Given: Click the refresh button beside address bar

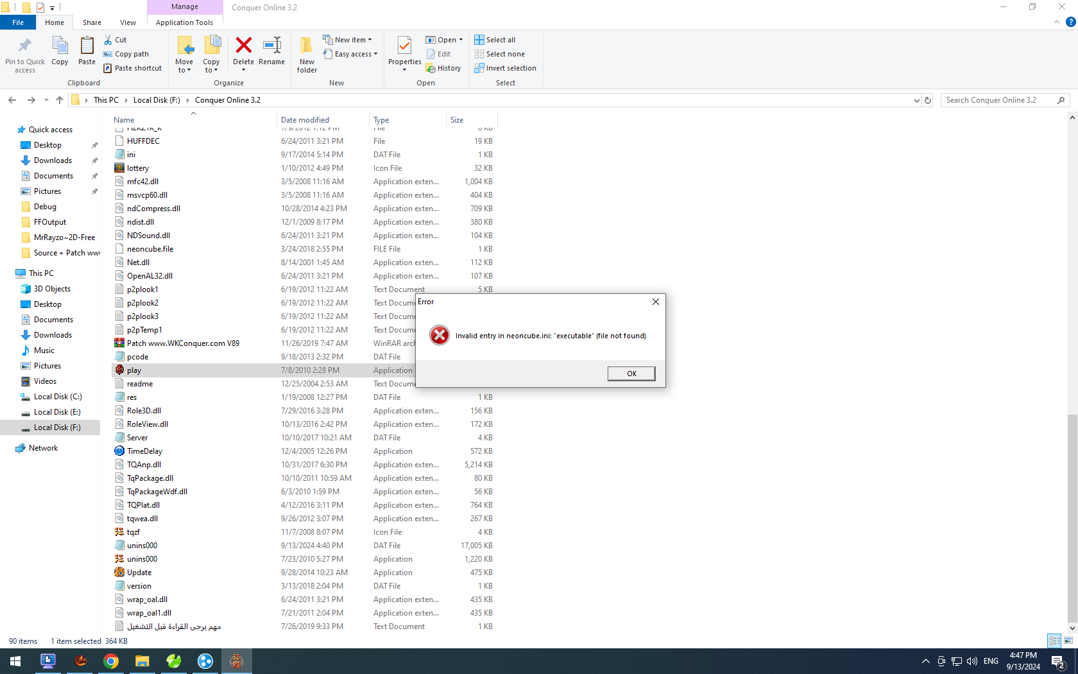Looking at the screenshot, I should [x=927, y=100].
